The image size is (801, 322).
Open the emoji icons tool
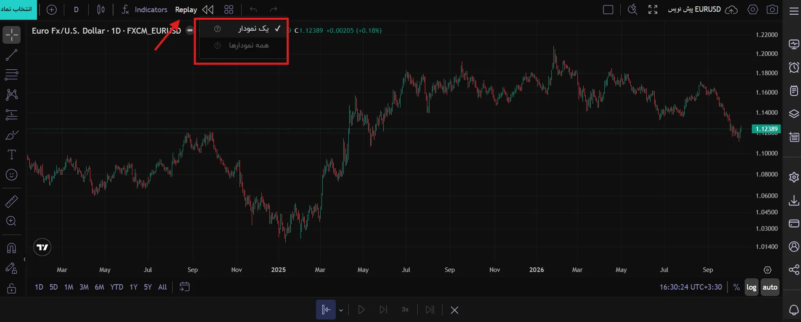coord(12,175)
